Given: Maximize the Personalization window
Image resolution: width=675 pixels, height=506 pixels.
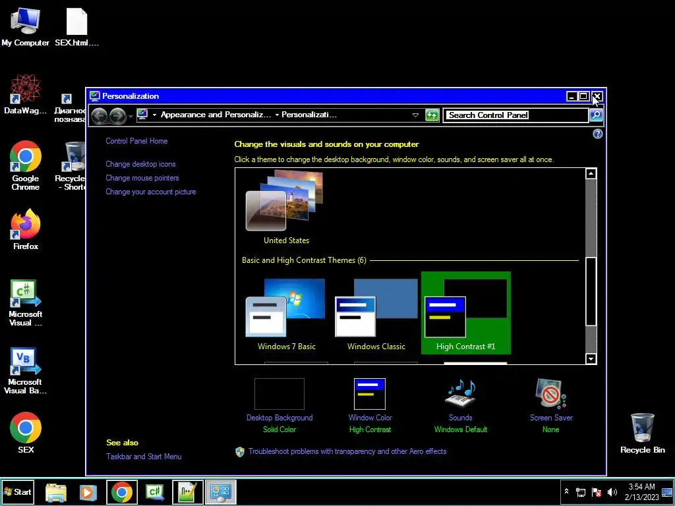Looking at the screenshot, I should 583,96.
